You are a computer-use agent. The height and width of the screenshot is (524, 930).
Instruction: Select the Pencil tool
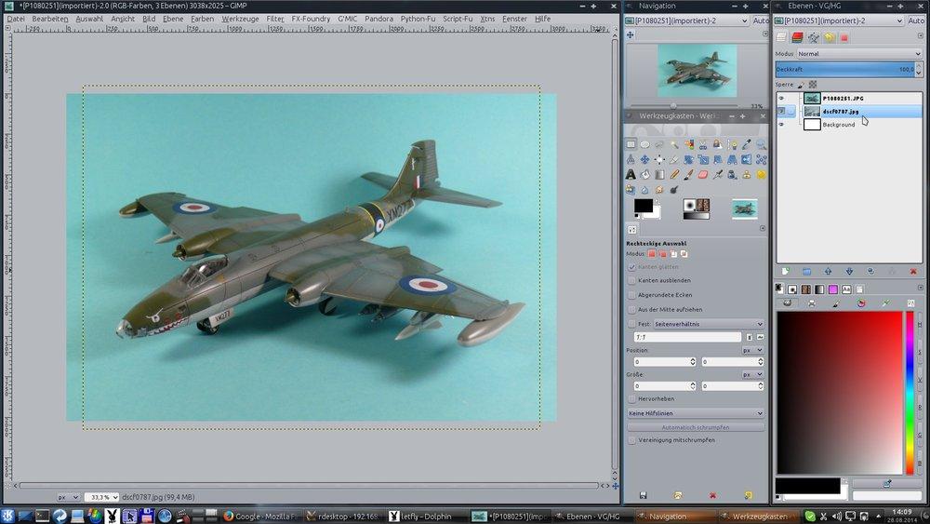(674, 174)
